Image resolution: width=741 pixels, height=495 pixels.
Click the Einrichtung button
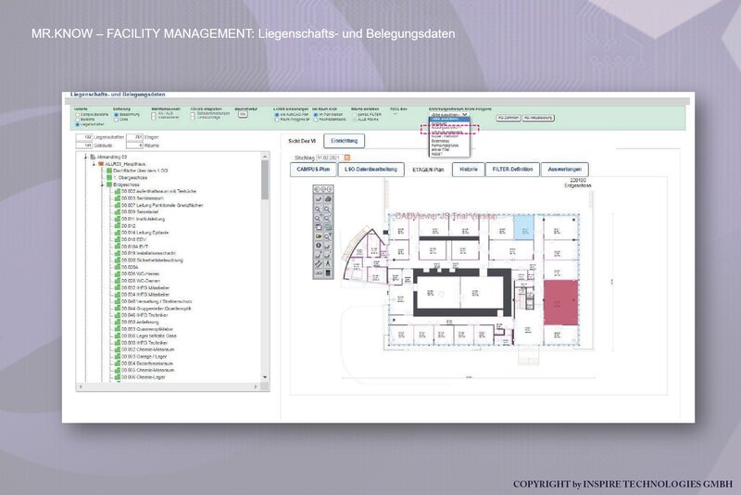tap(345, 141)
